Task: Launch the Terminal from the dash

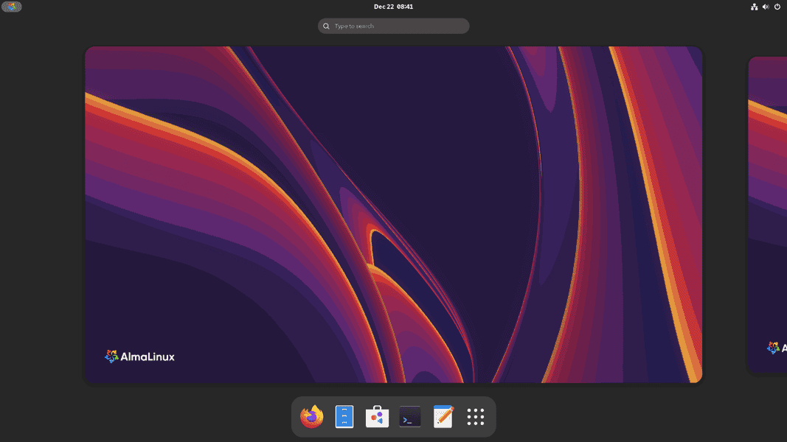Action: click(410, 416)
